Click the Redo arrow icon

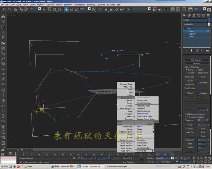[10, 9]
